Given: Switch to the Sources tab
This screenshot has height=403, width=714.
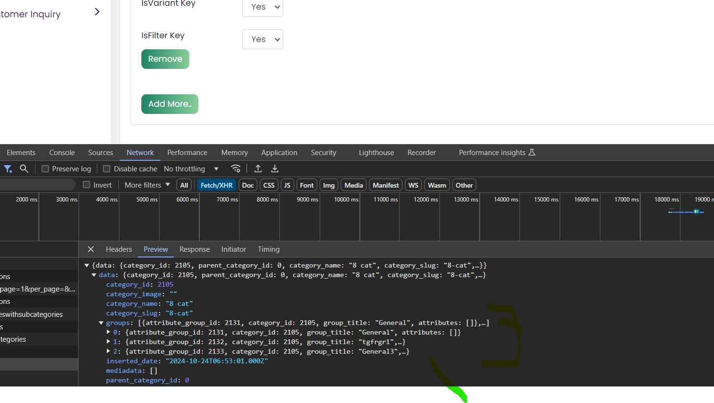Looking at the screenshot, I should (101, 153).
